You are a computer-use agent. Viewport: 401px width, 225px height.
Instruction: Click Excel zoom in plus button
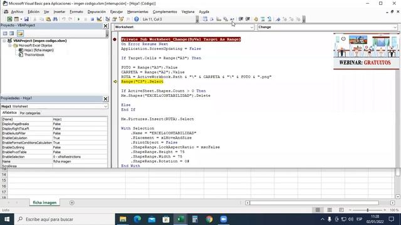pyautogui.click(x=385, y=210)
